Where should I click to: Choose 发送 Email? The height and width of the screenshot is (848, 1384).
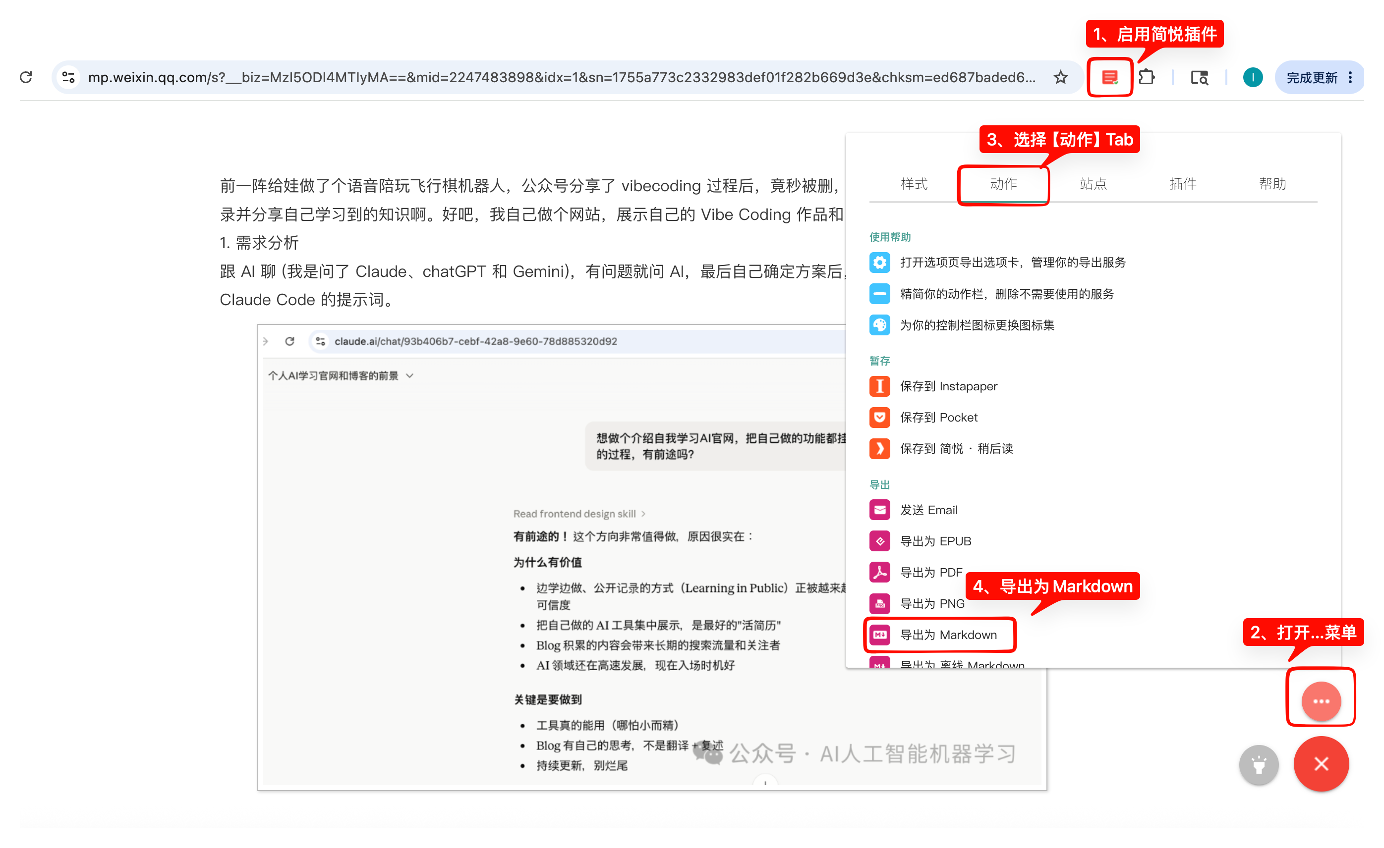[929, 510]
